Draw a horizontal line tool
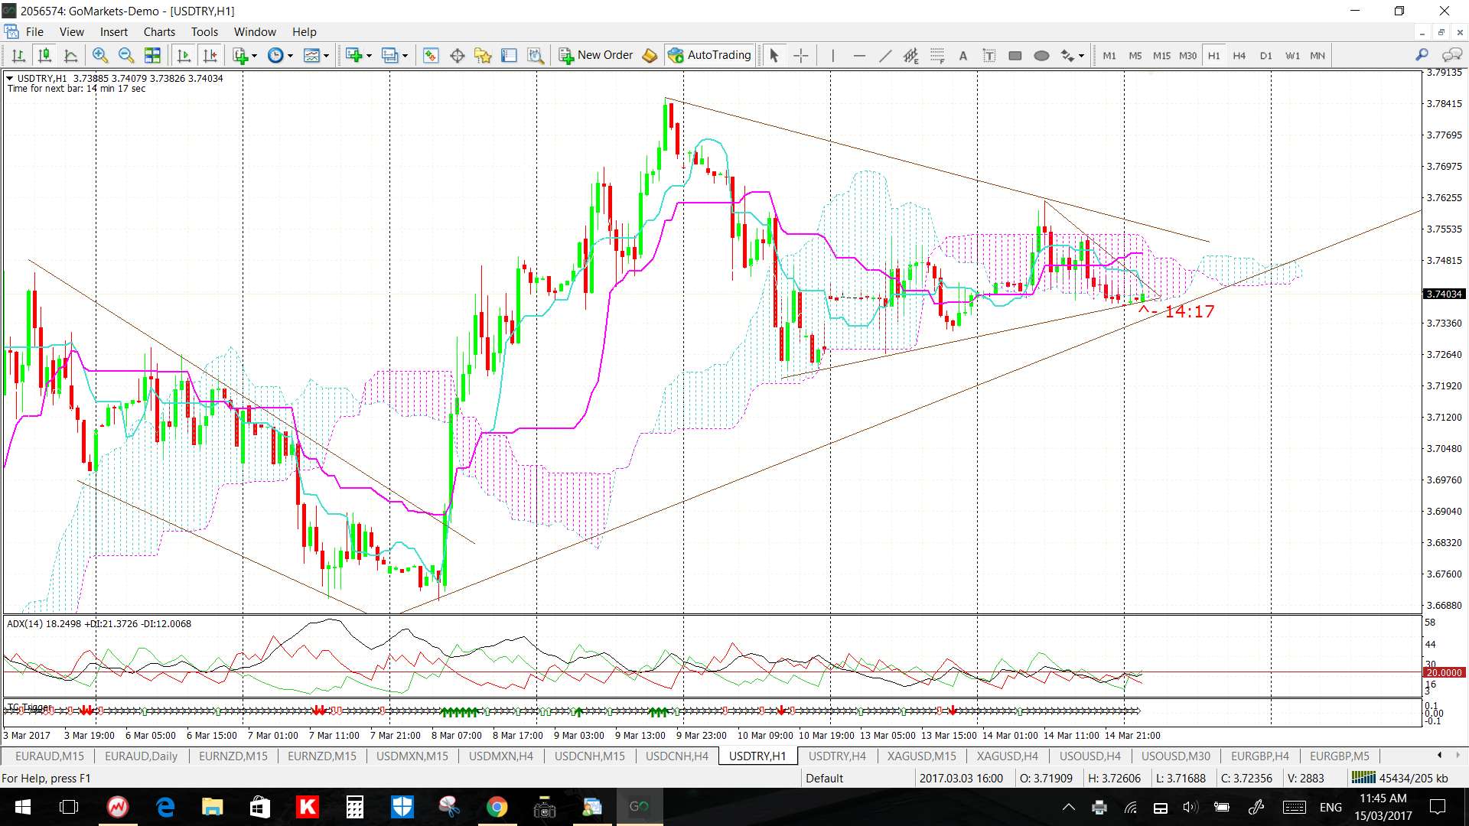The height and width of the screenshot is (826, 1469). coord(859,55)
